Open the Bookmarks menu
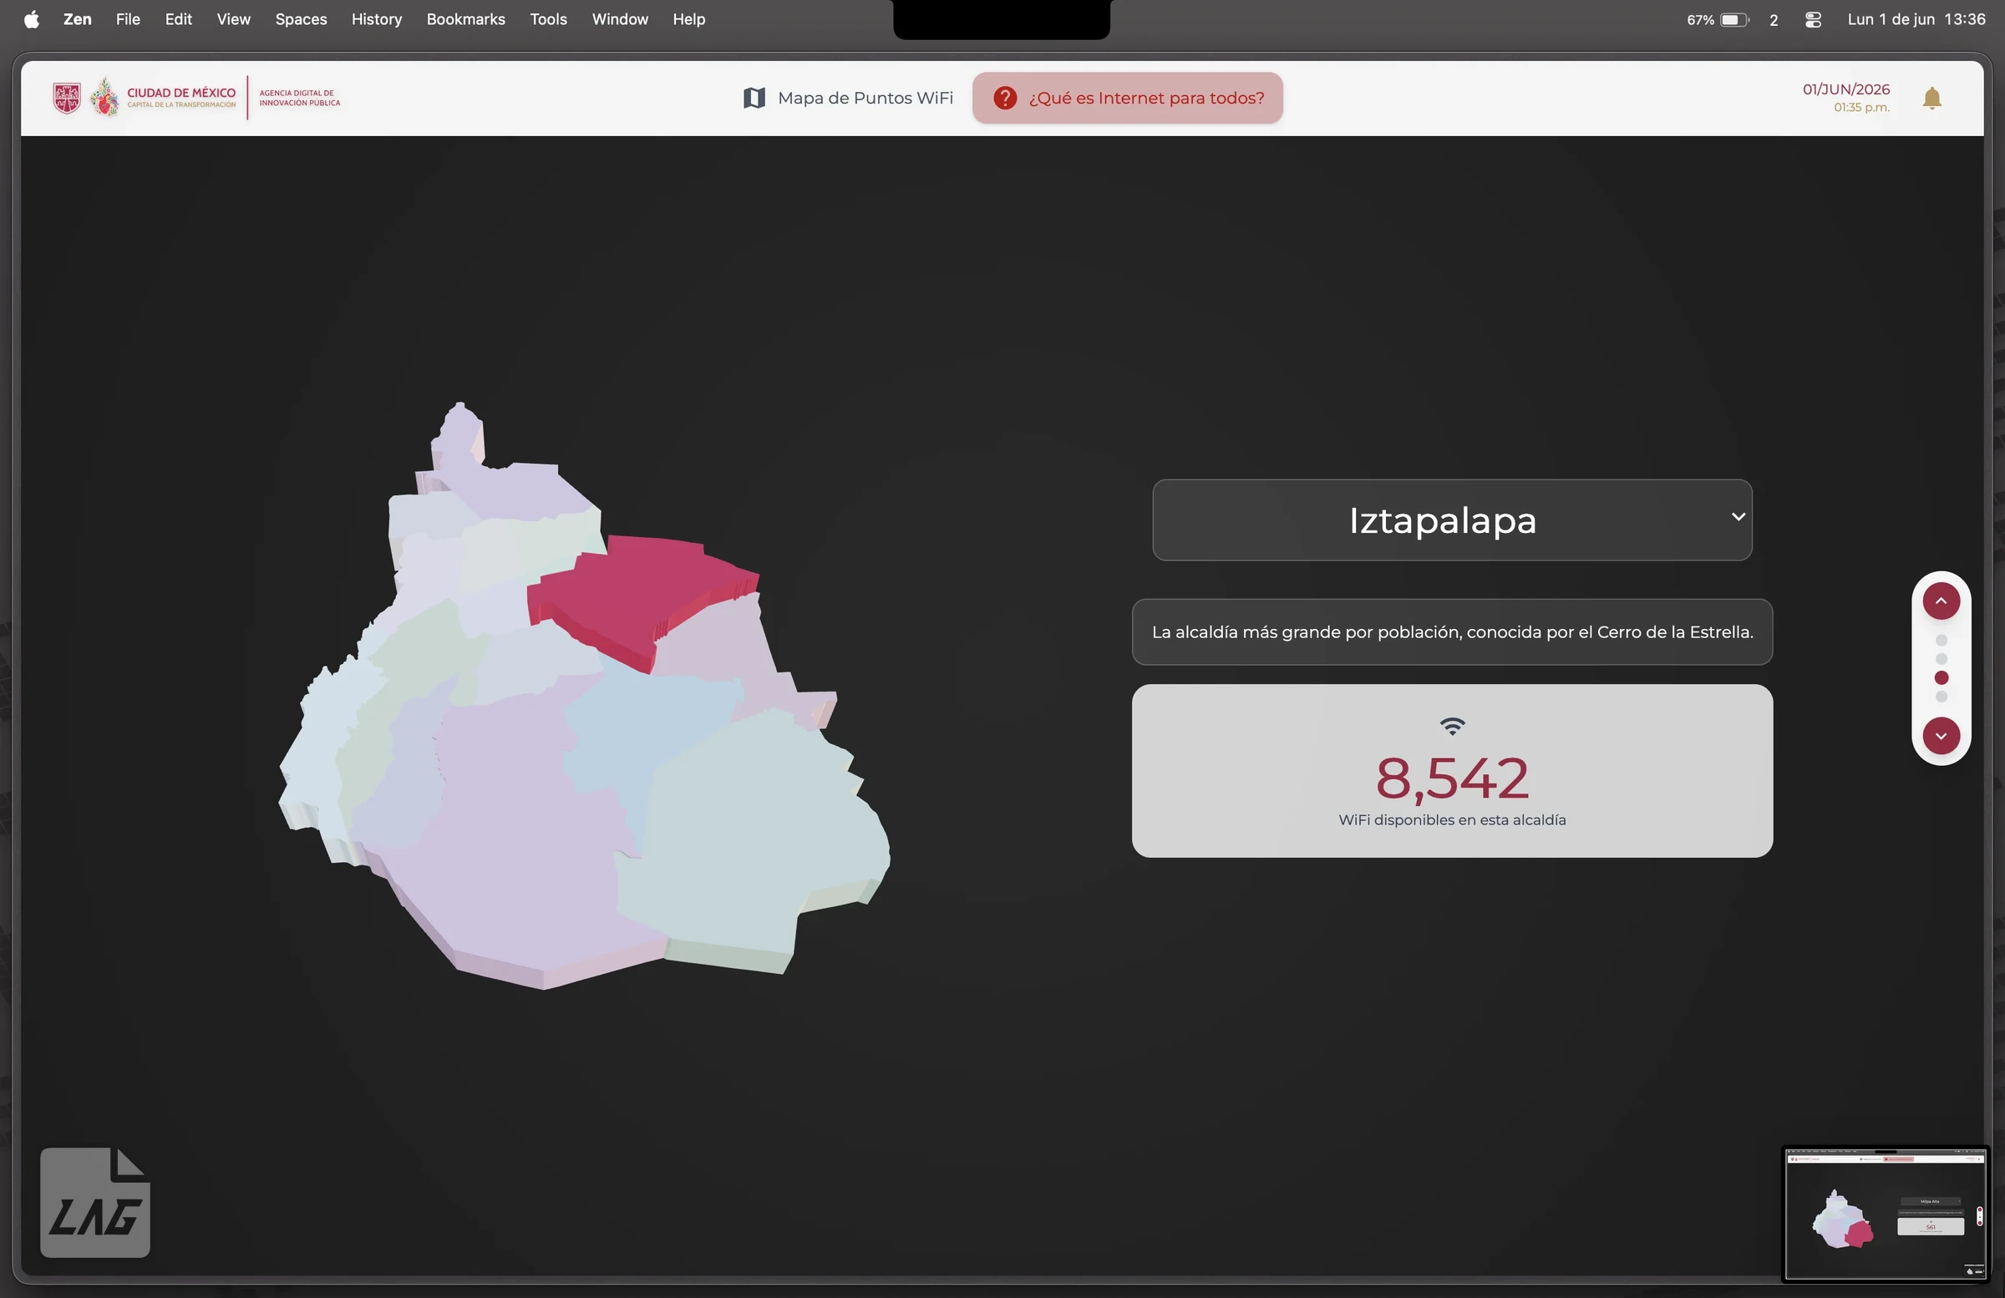Screen dimensions: 2005x1298 (465, 19)
